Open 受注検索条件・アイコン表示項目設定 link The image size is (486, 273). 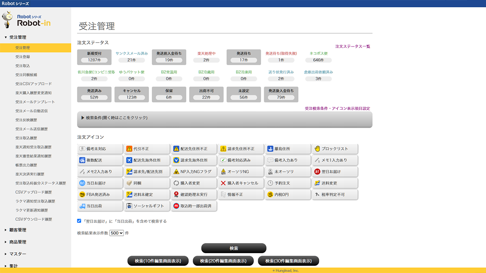coord(337,108)
